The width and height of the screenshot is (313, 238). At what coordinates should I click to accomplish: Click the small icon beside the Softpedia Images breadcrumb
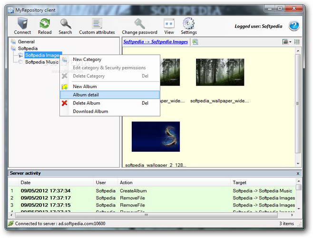pyautogui.click(x=195, y=42)
